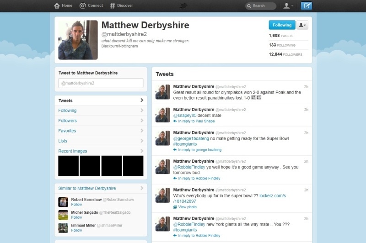
Task: Select the Tweets sidebar item
Action: coord(101,100)
